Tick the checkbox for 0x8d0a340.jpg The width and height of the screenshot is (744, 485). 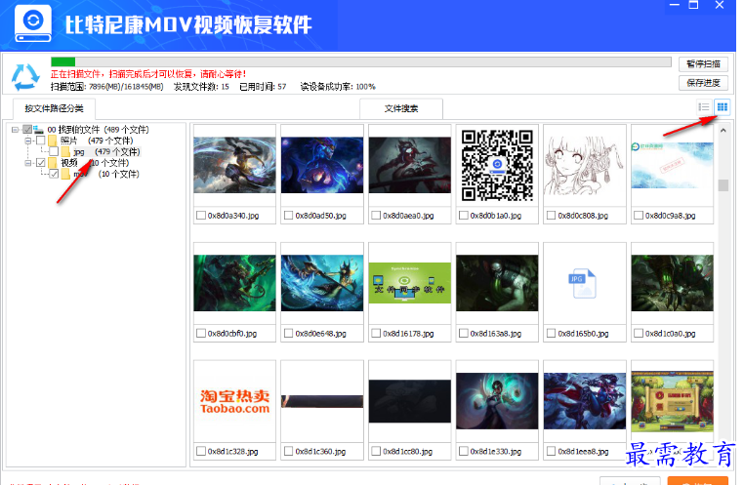(201, 216)
